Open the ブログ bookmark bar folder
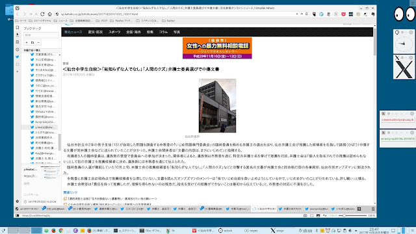 pos(101,21)
